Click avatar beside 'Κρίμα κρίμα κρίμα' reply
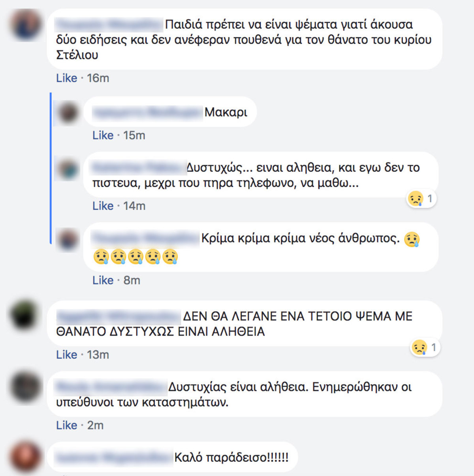Image resolution: width=474 pixels, height=476 pixels. (x=69, y=239)
